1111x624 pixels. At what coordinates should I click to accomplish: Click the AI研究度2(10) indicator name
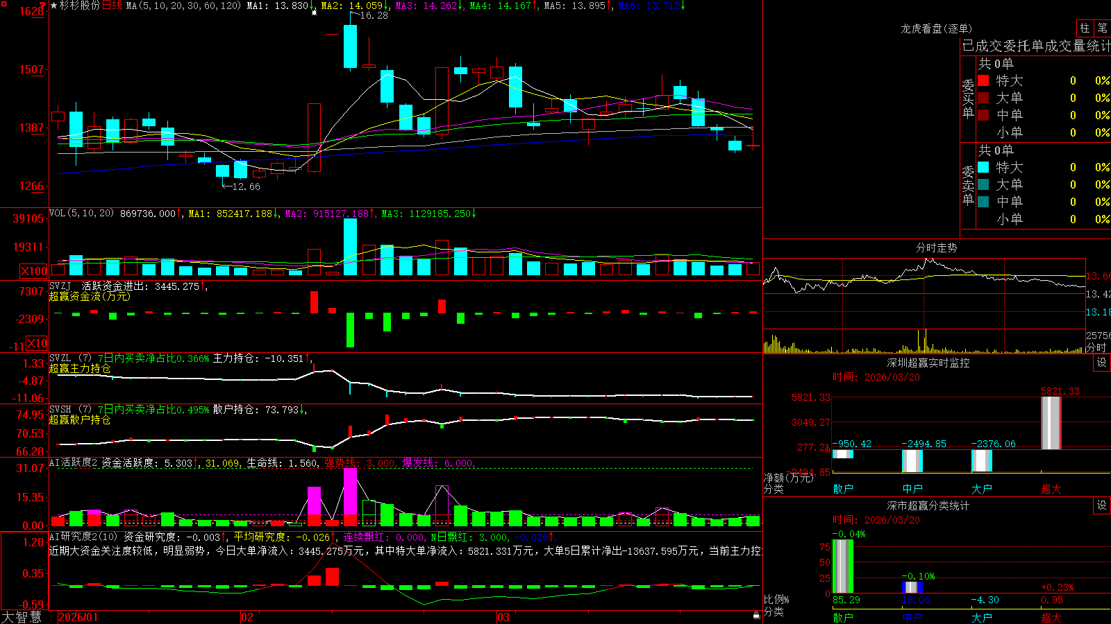(x=83, y=537)
